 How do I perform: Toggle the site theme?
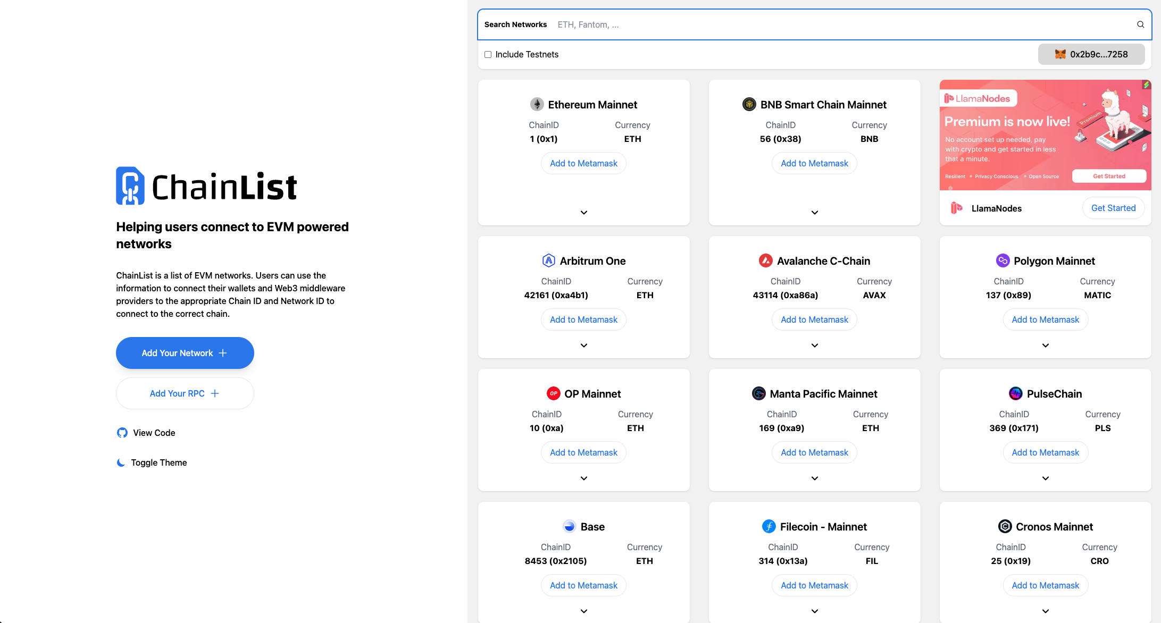point(158,462)
